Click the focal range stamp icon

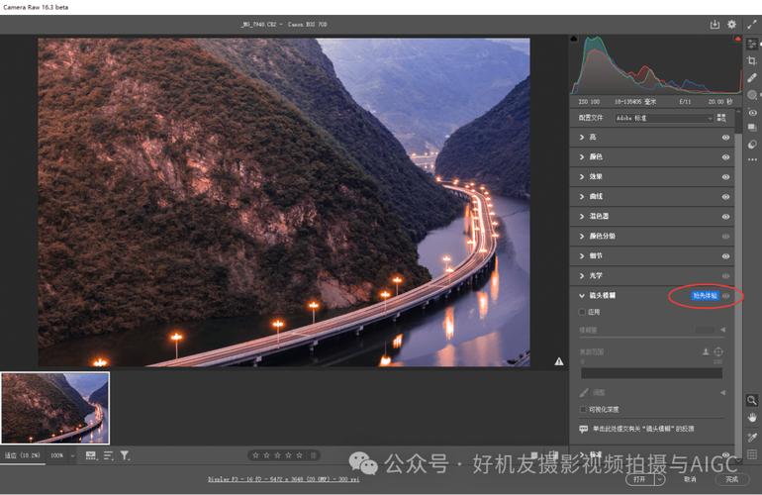click(706, 351)
